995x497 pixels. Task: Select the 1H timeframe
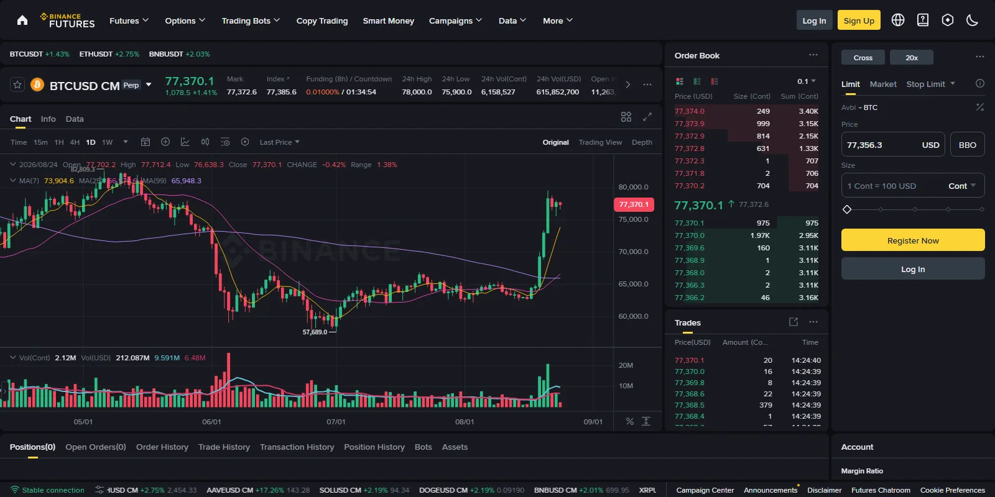coord(59,142)
